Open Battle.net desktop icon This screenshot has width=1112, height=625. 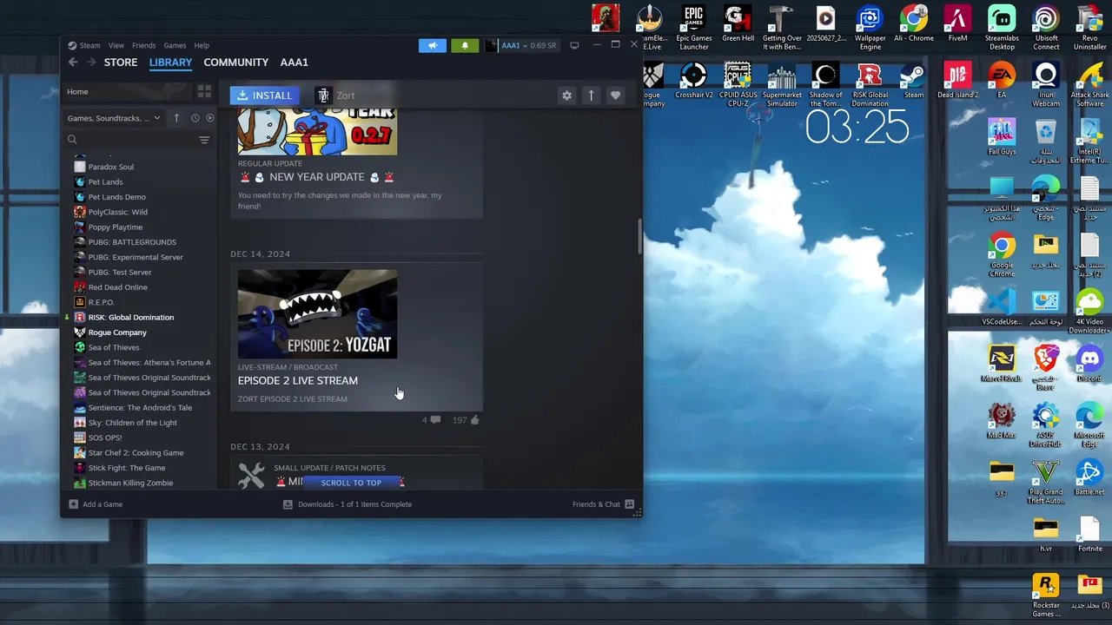1089,477
